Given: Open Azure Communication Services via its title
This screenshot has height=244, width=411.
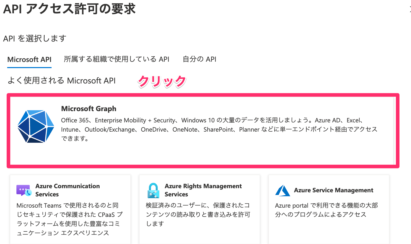Looking at the screenshot, I should click(67, 190).
